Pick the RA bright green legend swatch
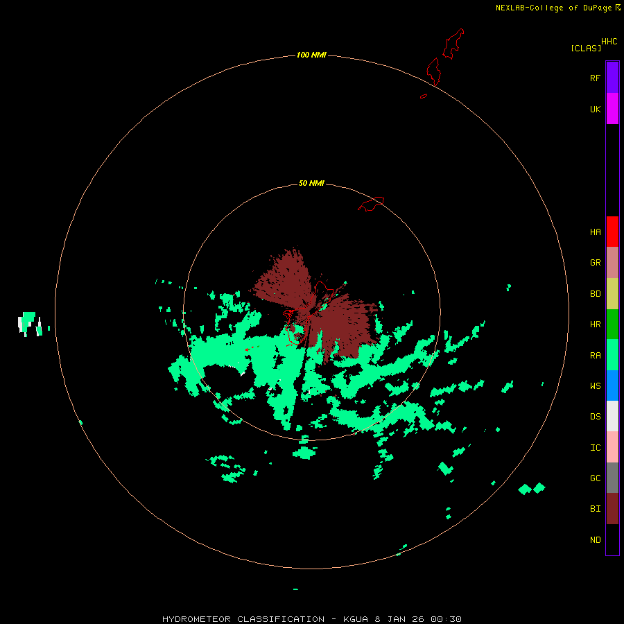This screenshot has height=624, width=624. pos(612,354)
